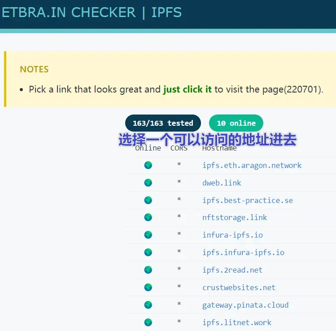Open the ipfs.infura-ipfs.io link
This screenshot has width=336, height=331.
(x=243, y=252)
